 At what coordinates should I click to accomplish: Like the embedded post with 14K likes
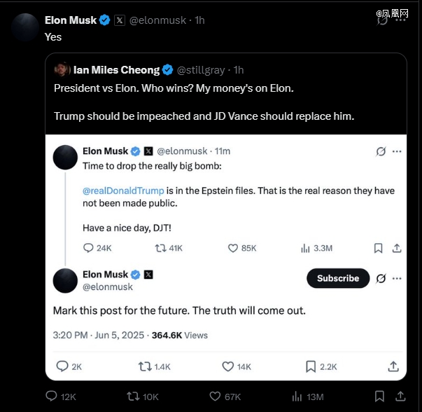[227, 366]
